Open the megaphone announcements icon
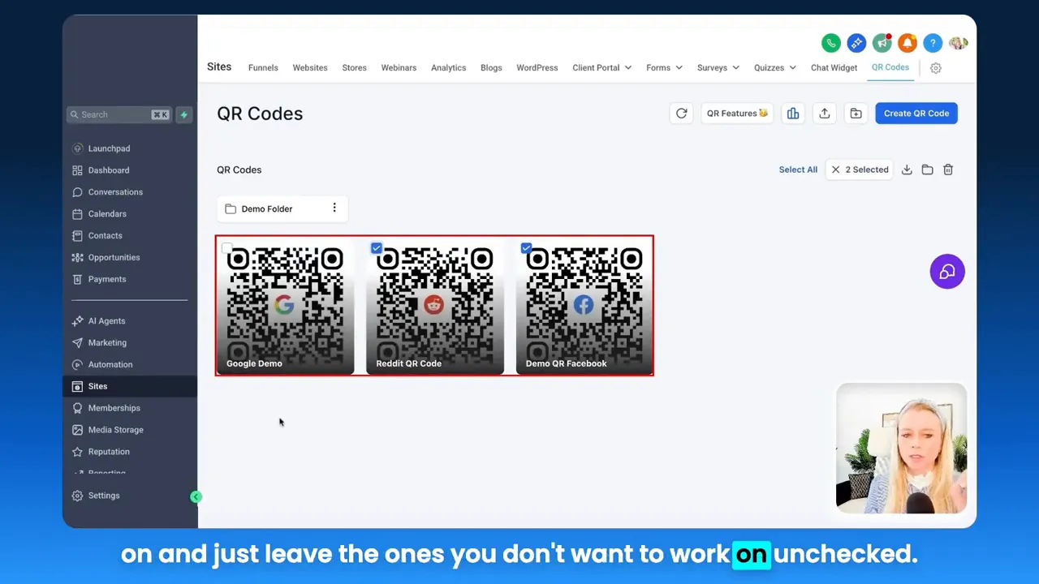The image size is (1039, 584). pyautogui.click(x=882, y=43)
